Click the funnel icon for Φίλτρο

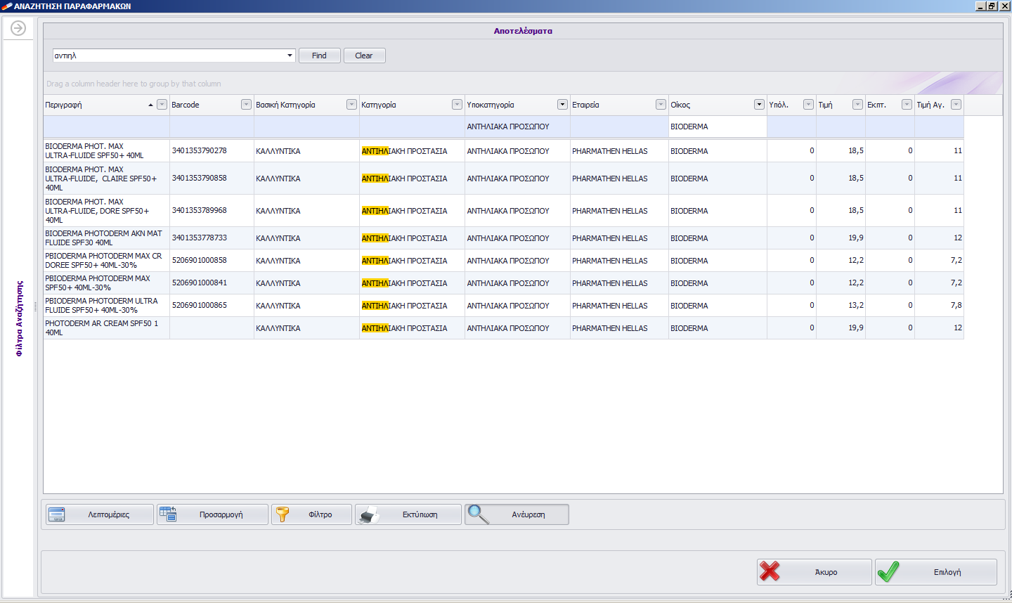pos(283,514)
